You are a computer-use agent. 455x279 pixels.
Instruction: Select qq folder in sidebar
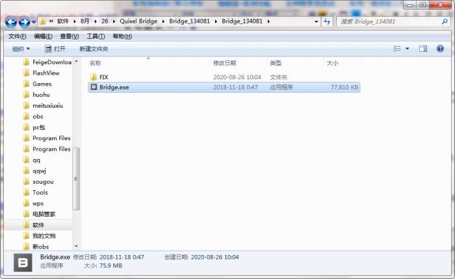[x=32, y=160]
